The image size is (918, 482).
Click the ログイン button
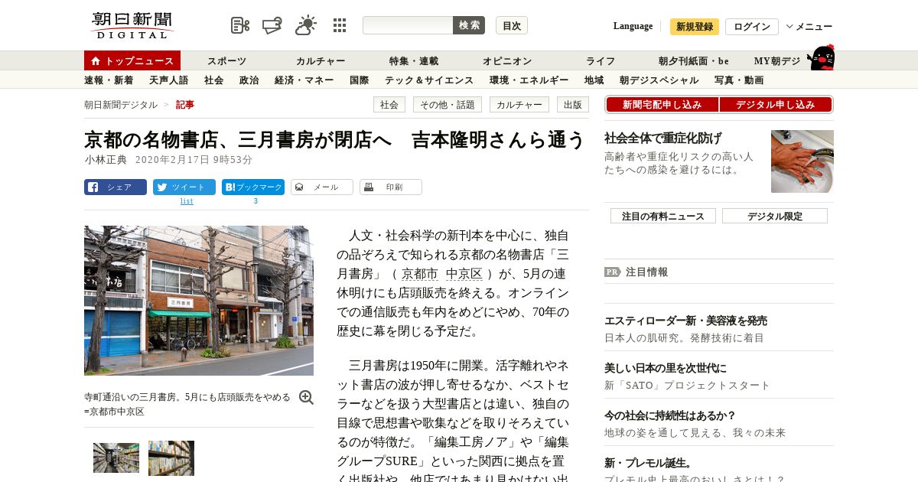click(x=752, y=27)
